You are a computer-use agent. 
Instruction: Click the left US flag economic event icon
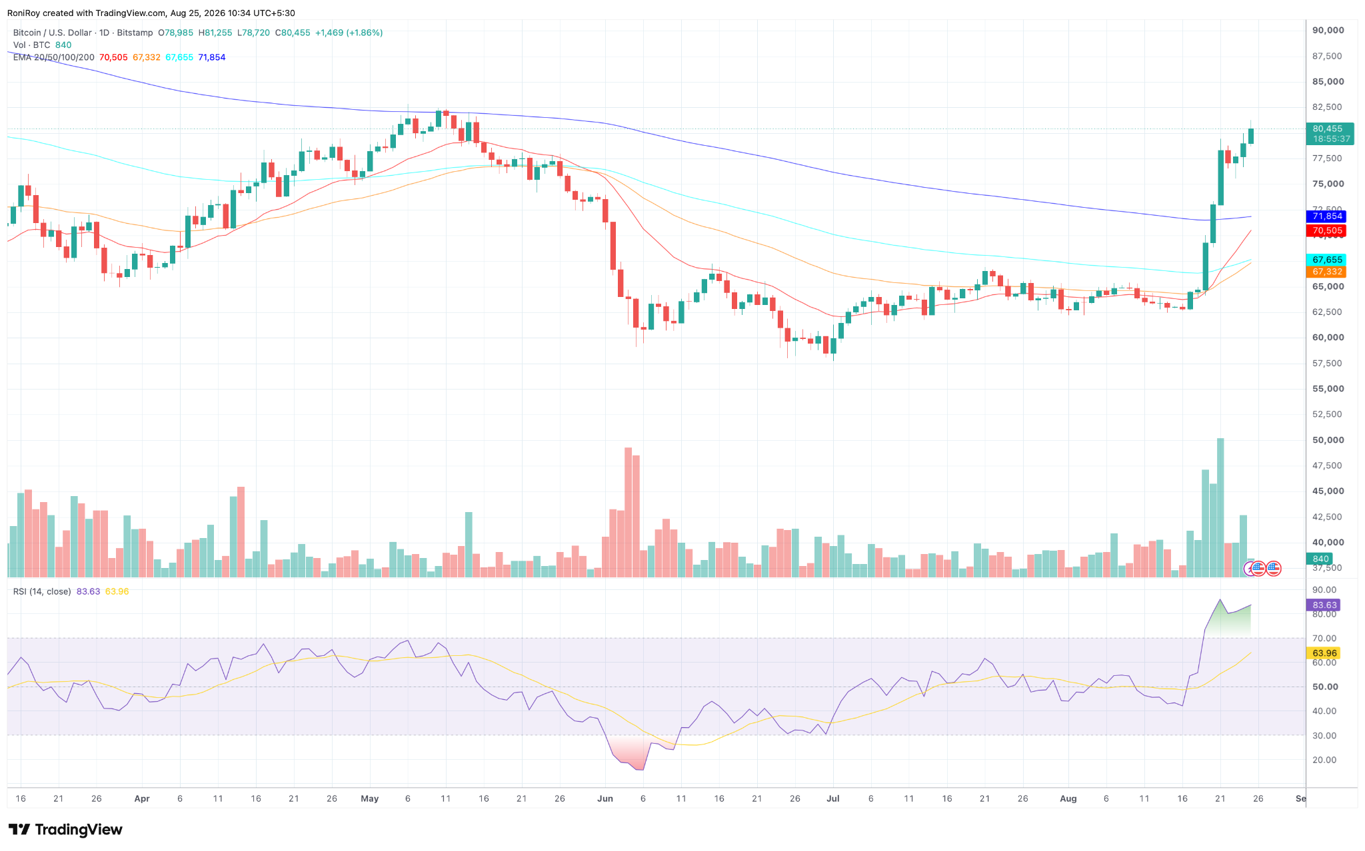[1258, 568]
